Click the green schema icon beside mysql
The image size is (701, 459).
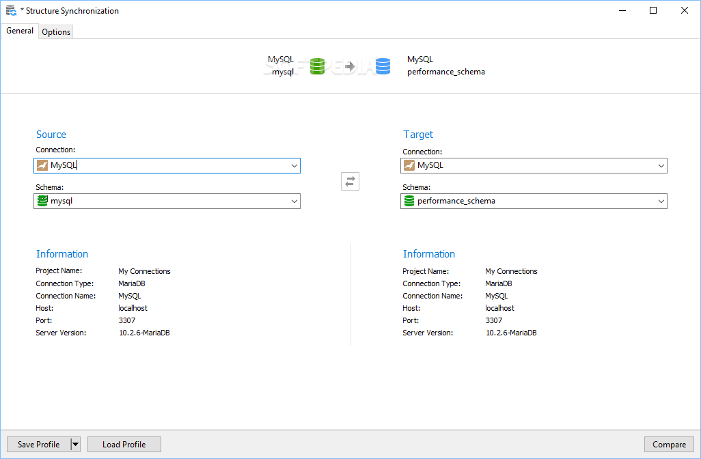(42, 201)
